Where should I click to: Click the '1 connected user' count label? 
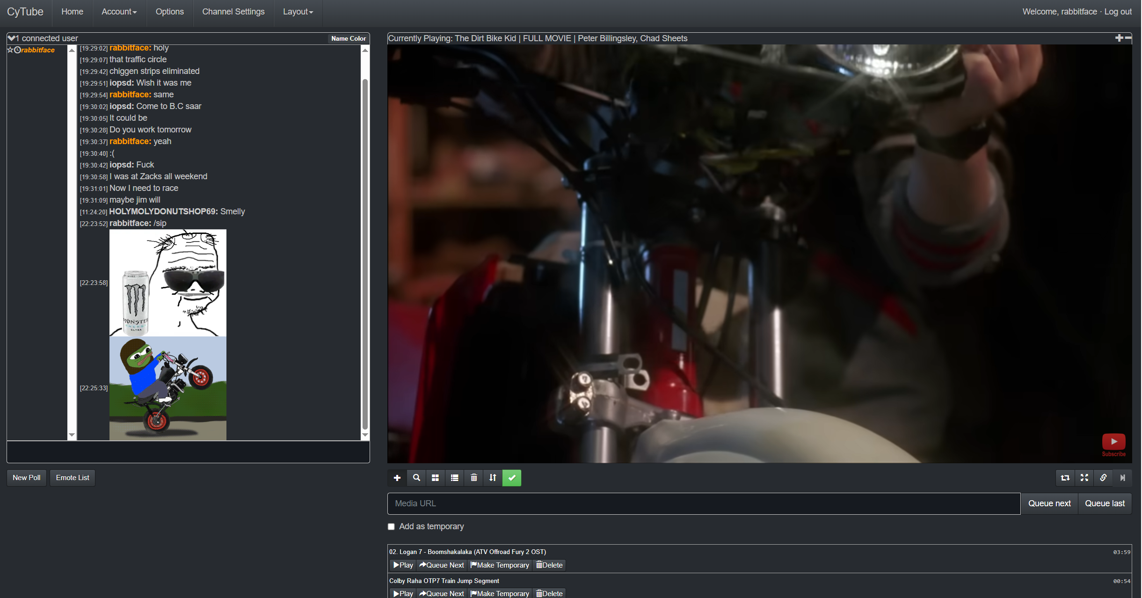(47, 38)
